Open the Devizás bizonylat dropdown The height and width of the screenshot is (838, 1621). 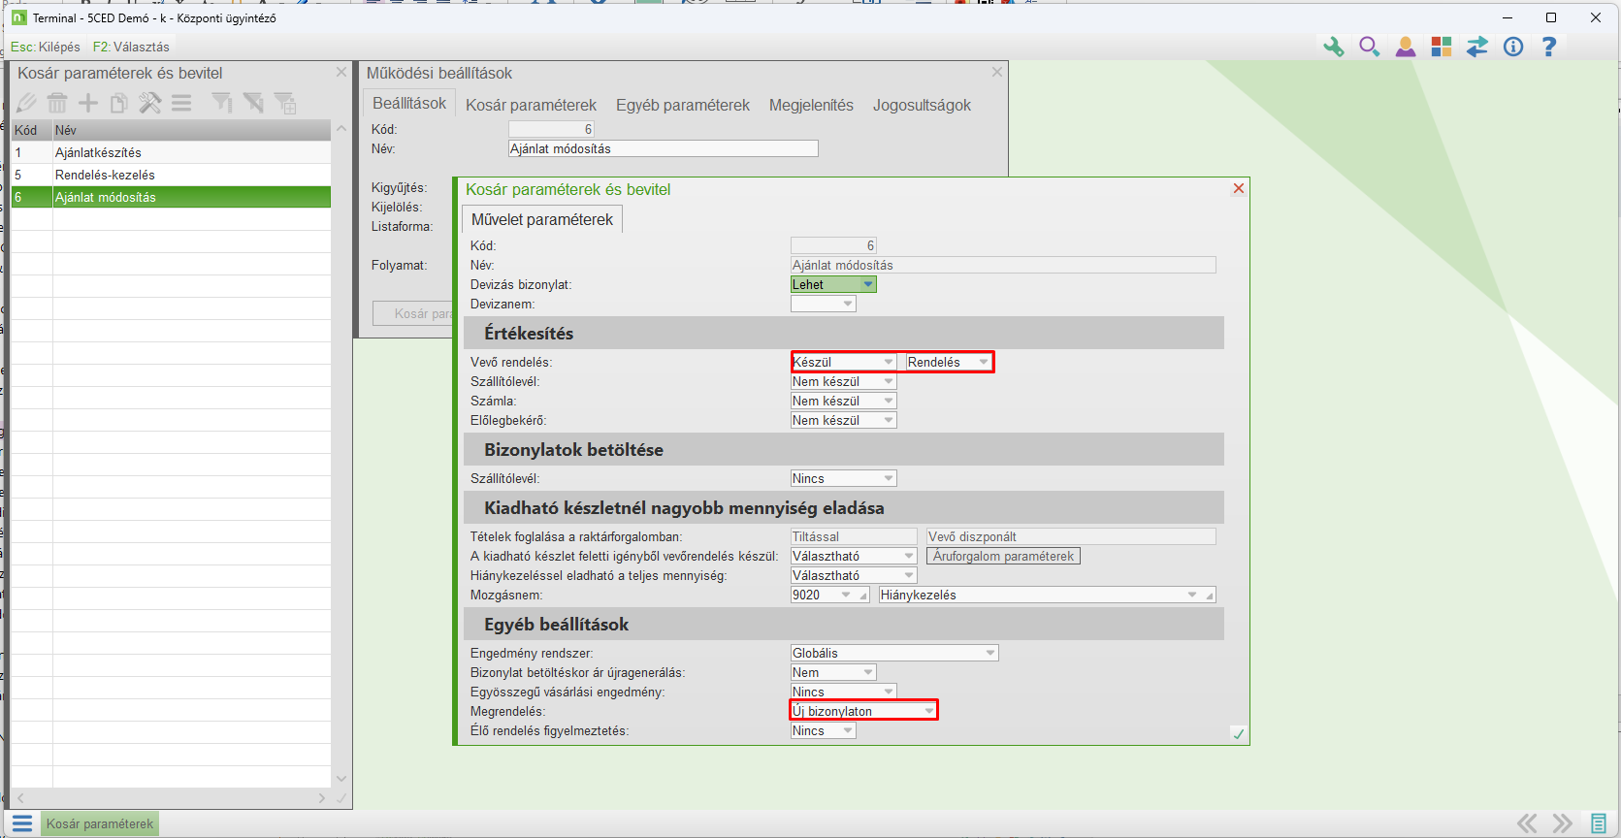pos(867,284)
